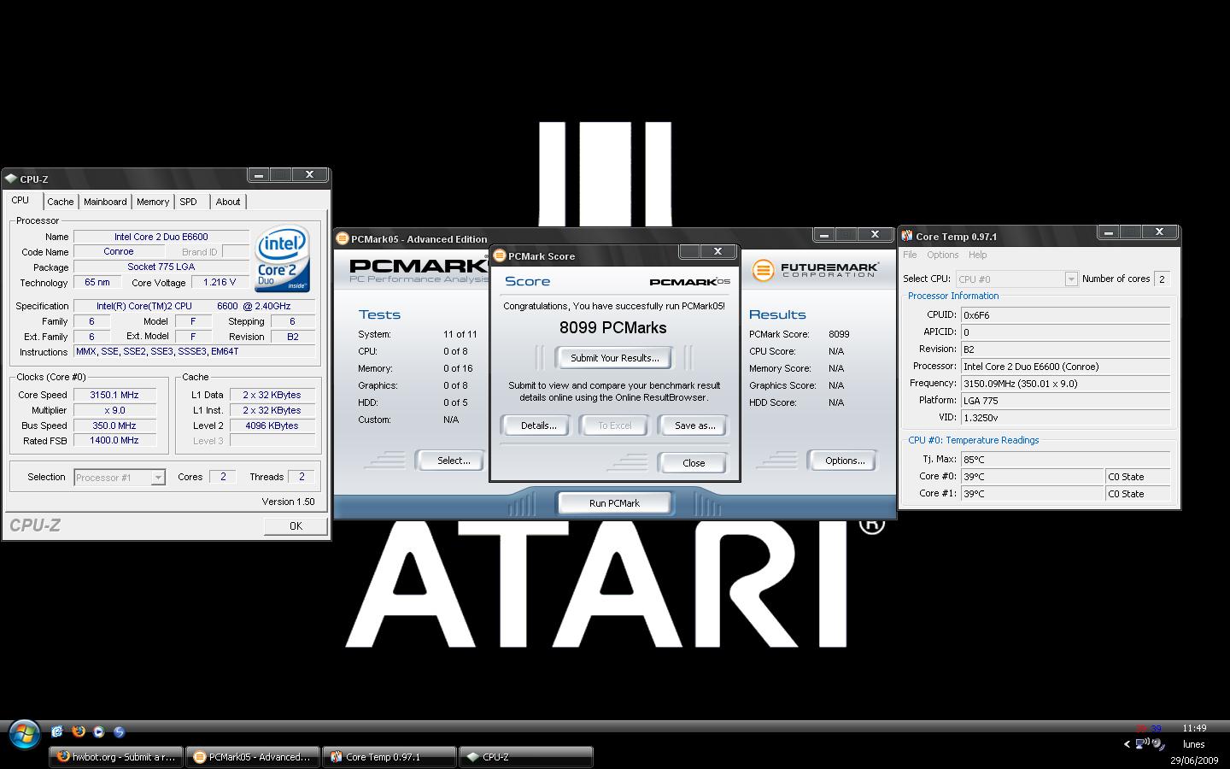
Task: Click the VID value 1.3250v
Action: 1065,418
